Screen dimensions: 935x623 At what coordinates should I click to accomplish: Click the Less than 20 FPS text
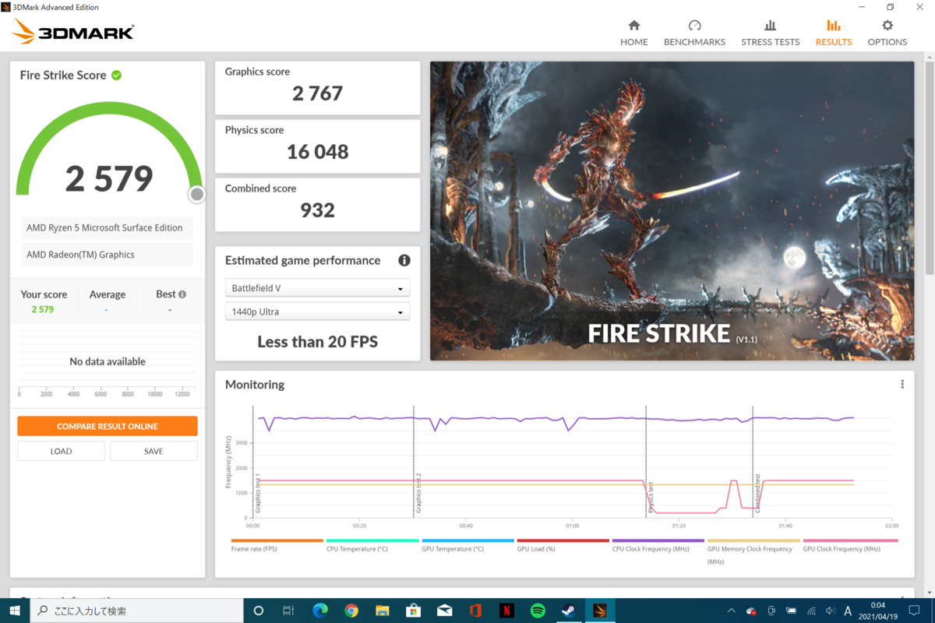click(x=317, y=341)
